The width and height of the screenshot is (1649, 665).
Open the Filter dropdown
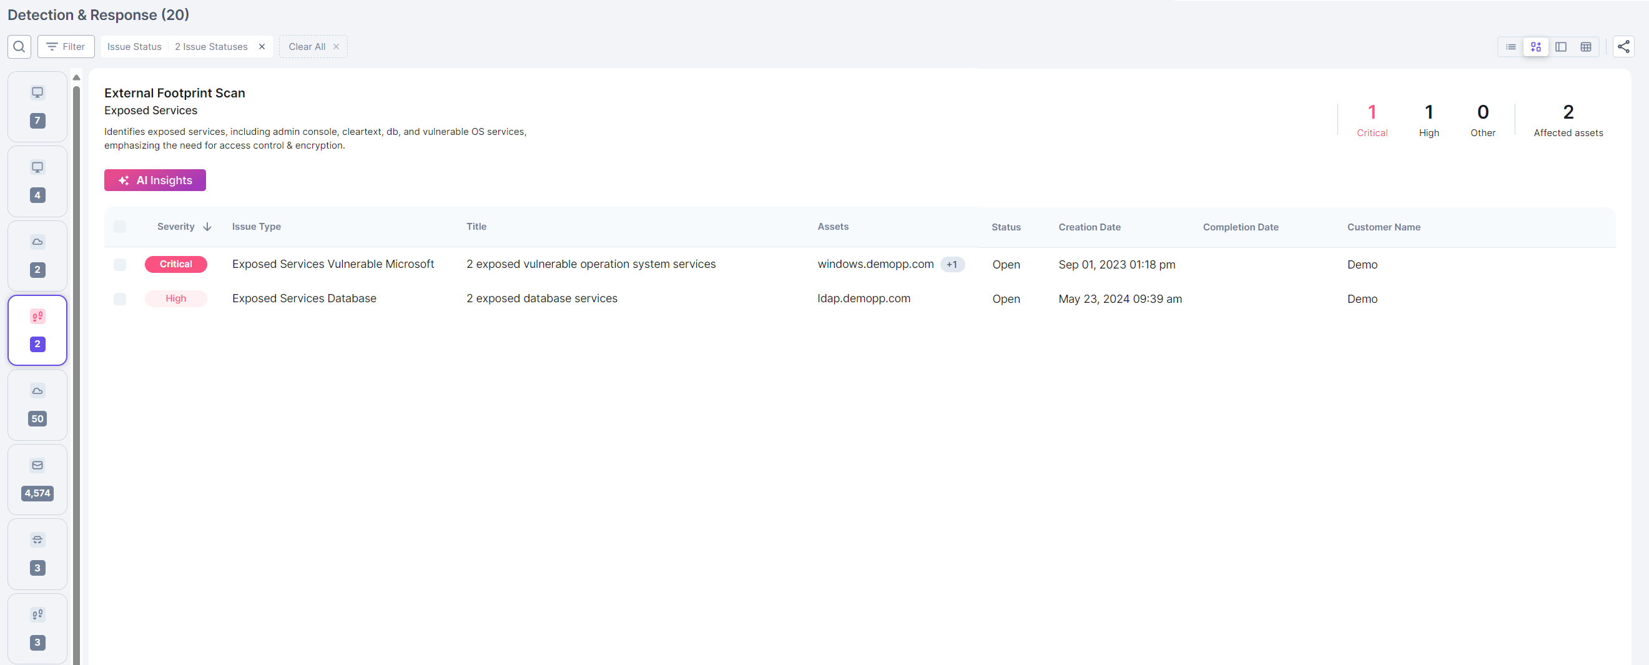click(x=66, y=47)
